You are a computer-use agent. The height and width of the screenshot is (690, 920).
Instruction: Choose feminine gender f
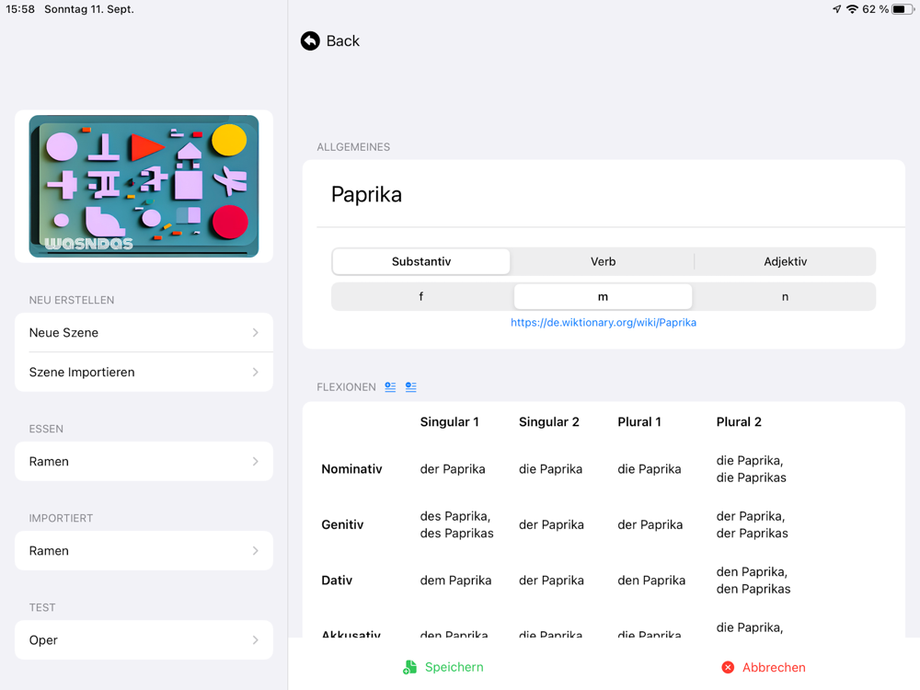(x=421, y=297)
